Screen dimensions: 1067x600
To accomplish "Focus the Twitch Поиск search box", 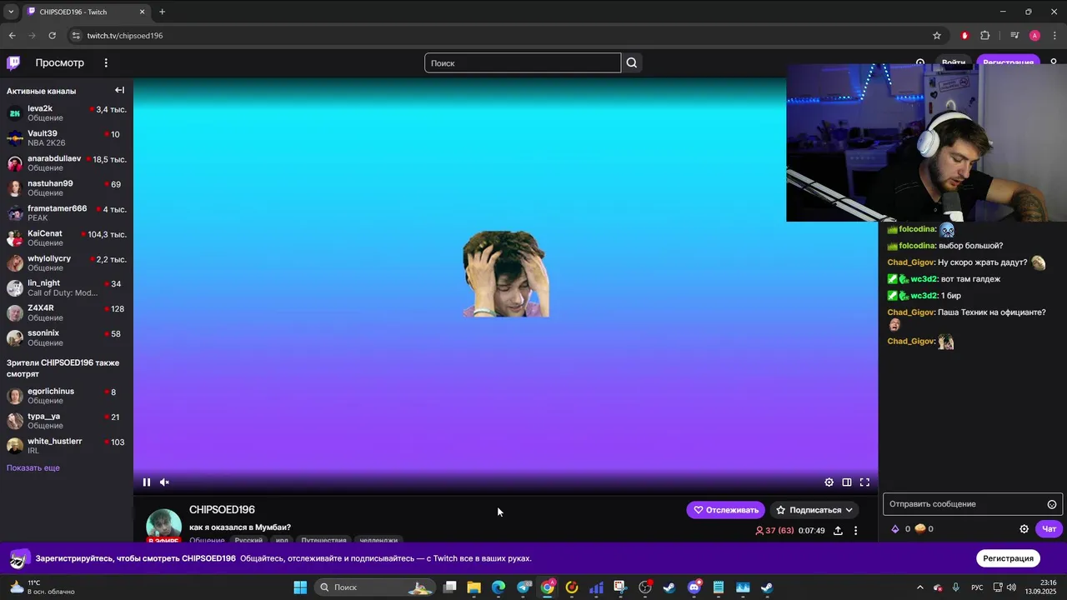I will pos(523,62).
